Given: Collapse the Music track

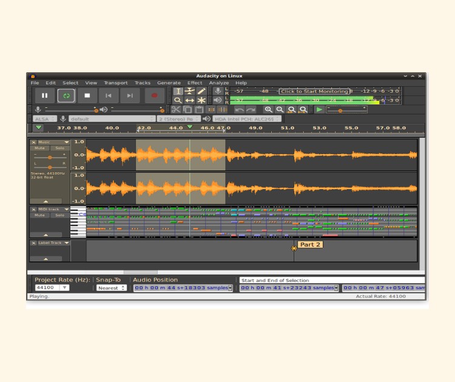Looking at the screenshot, I should (46, 201).
